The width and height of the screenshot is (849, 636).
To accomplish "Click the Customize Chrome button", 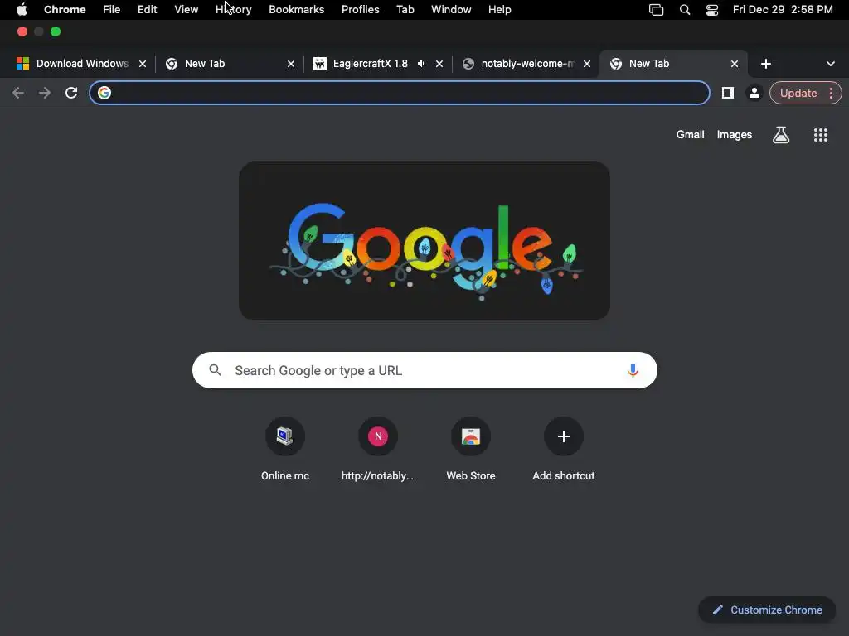I will click(767, 610).
